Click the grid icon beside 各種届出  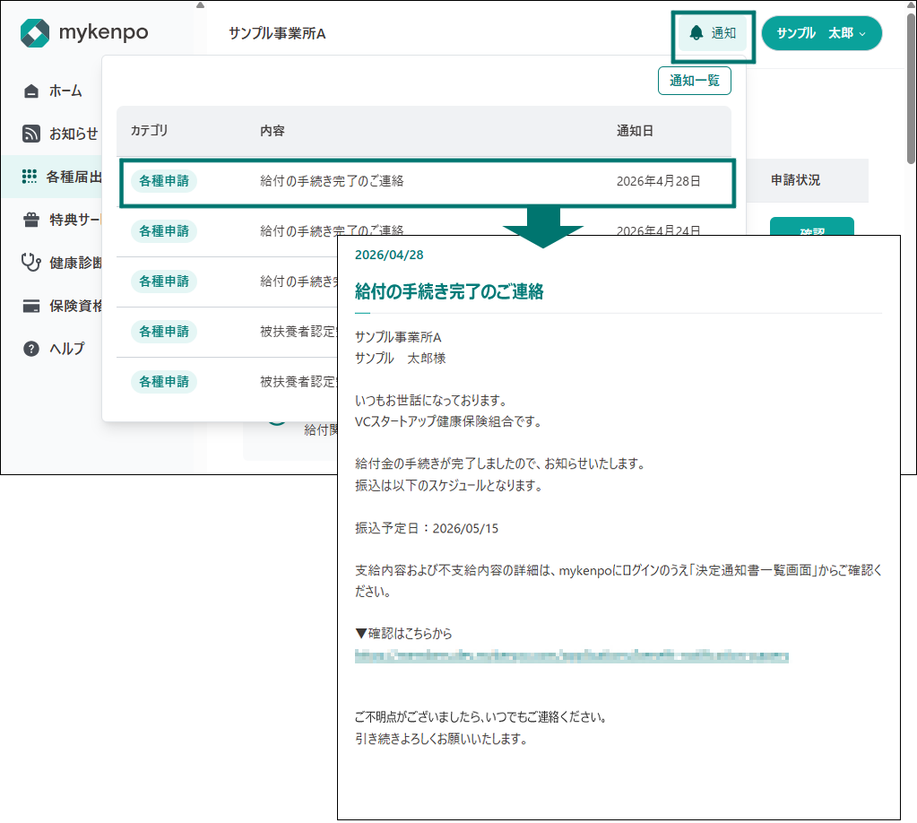click(x=30, y=177)
